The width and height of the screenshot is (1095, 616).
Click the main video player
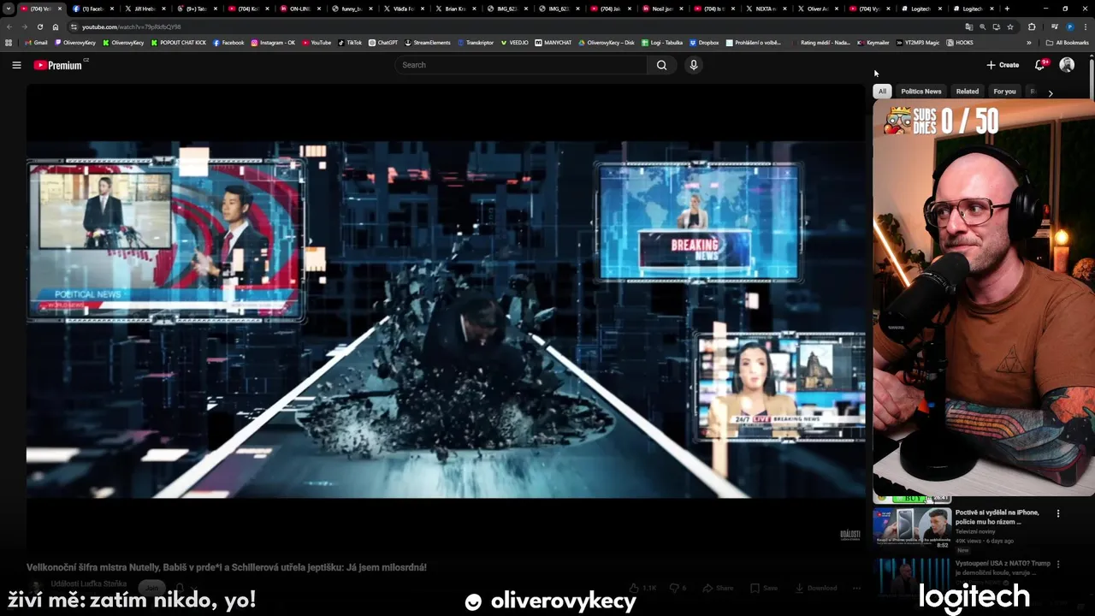(x=446, y=319)
